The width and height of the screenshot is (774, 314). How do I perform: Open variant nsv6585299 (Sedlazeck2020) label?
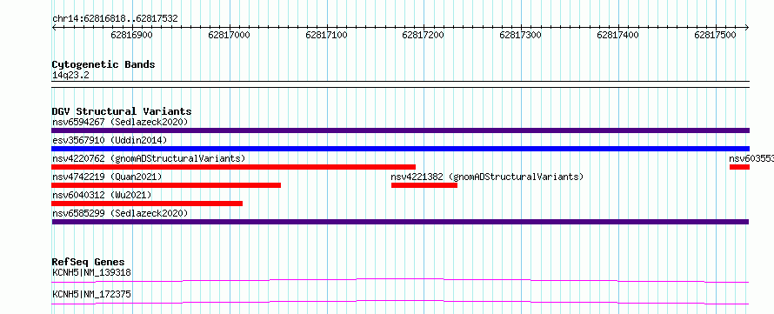(x=120, y=213)
